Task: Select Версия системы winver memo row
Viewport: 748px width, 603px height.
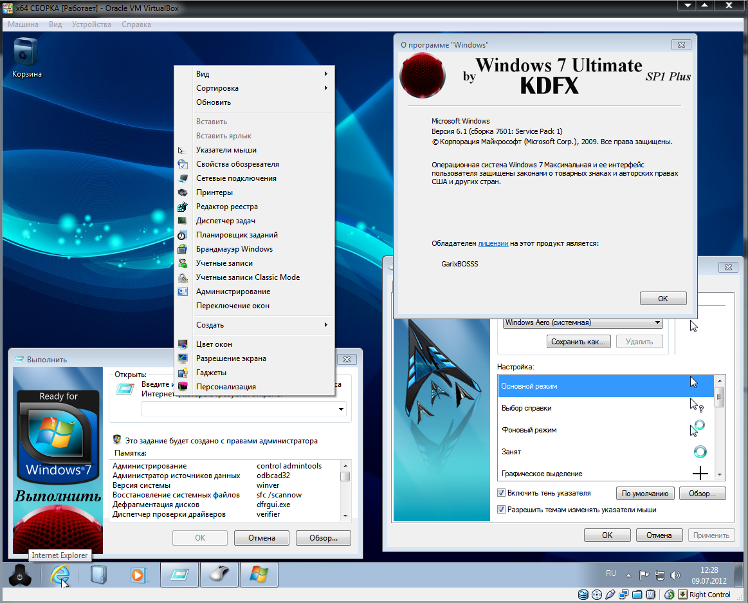Action: [x=225, y=485]
